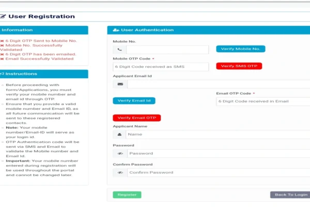Focus the Password input field
Screen dimensions: 310x207
click(x=217, y=154)
